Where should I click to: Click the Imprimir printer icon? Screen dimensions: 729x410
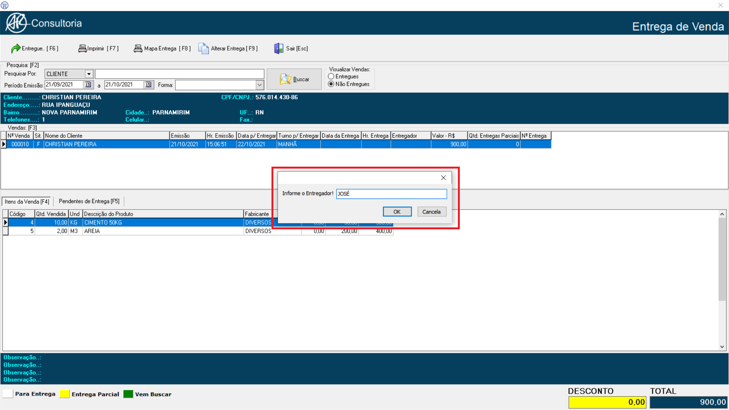(x=82, y=49)
